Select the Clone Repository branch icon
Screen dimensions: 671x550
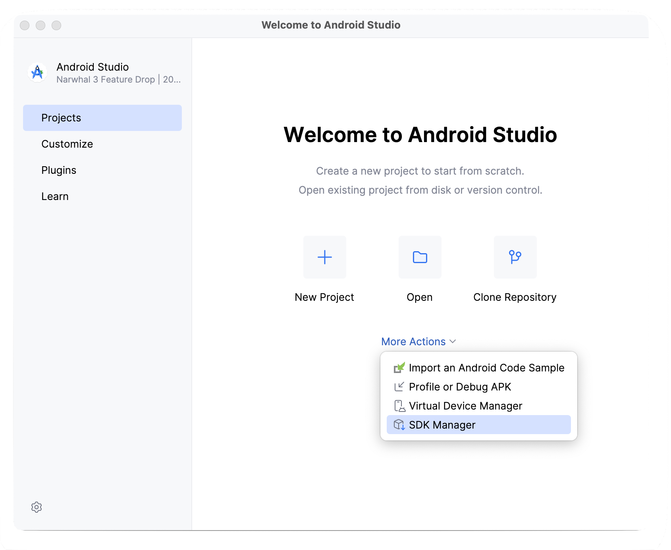pyautogui.click(x=515, y=257)
